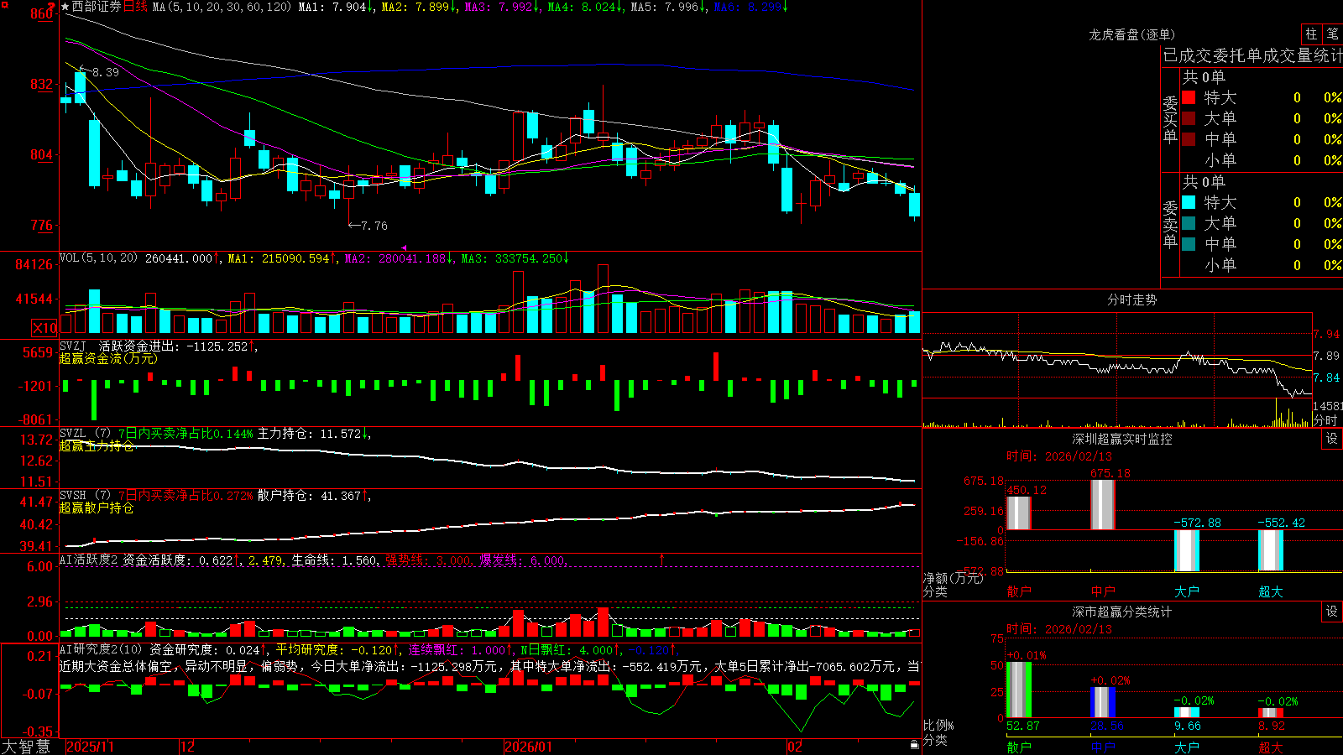
Task: Click the magenta triangle marker above volume panel
Action: 404,247
